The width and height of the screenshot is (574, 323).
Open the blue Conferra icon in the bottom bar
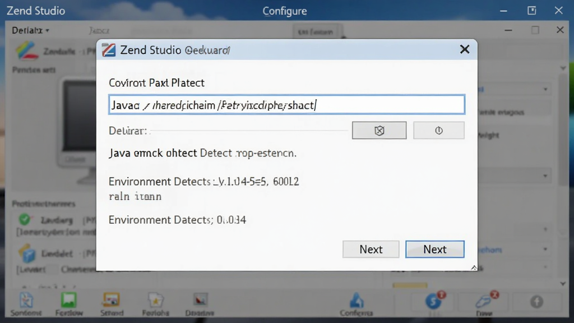pos(356,301)
